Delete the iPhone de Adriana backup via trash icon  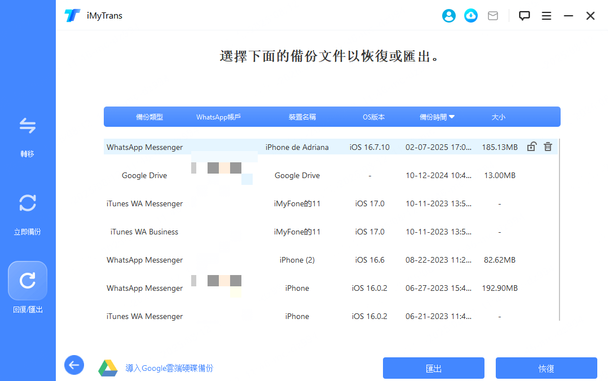coord(547,146)
